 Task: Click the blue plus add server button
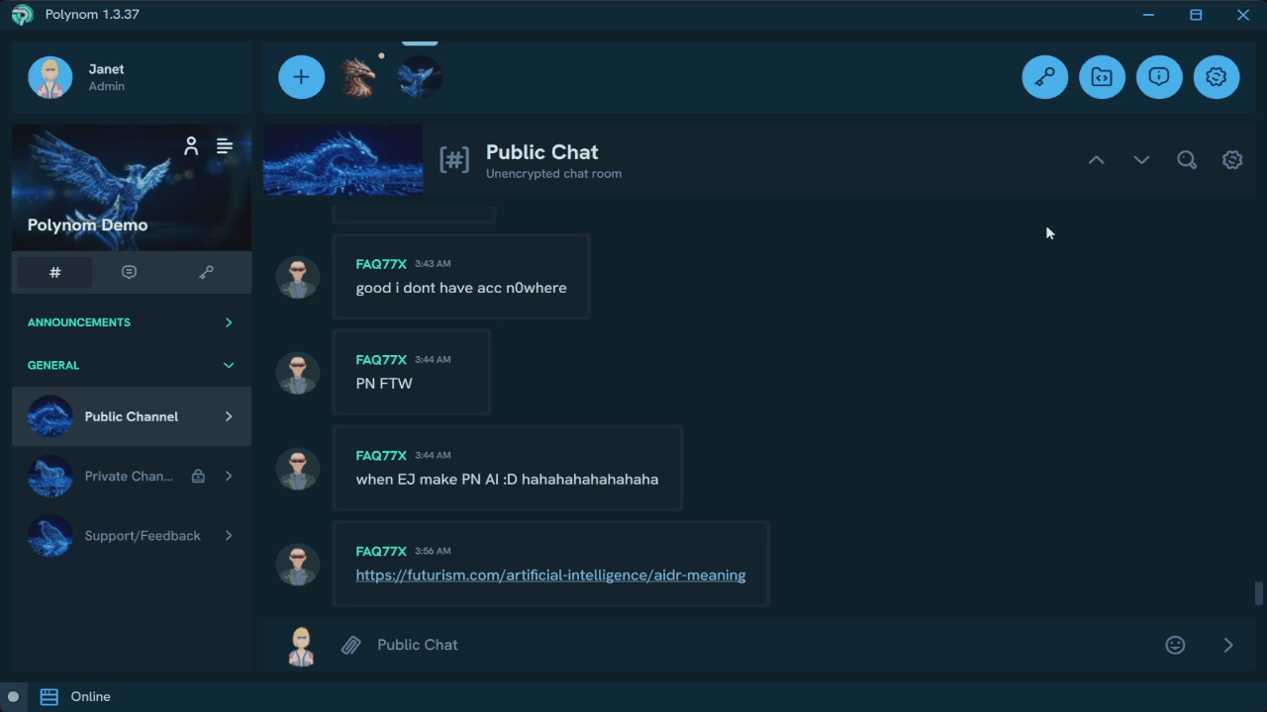(x=302, y=77)
